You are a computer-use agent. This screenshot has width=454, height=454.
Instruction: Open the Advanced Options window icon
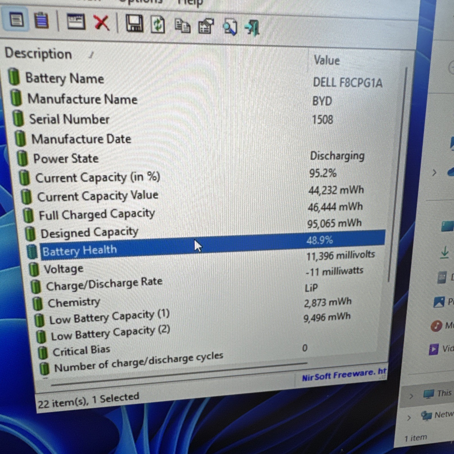click(76, 22)
